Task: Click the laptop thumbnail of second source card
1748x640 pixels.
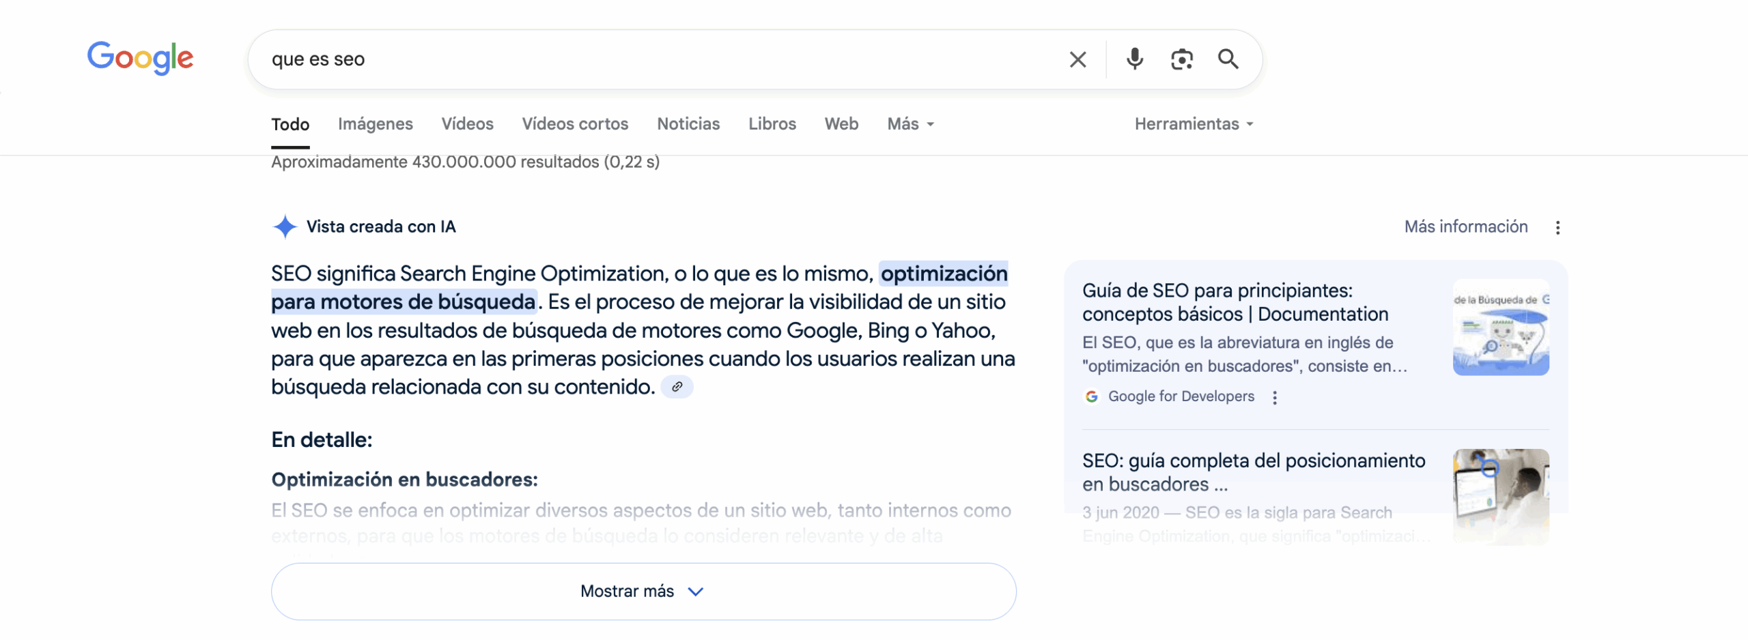Action: point(1501,497)
